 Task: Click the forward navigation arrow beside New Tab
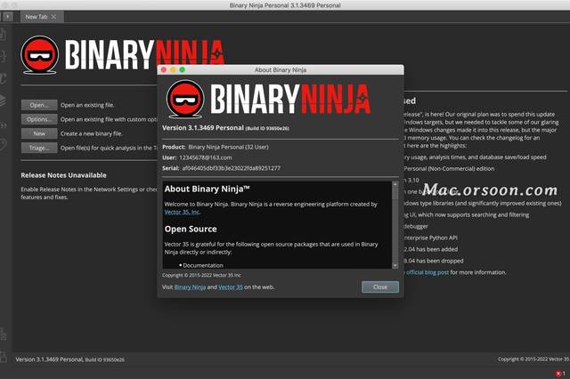tap(8, 16)
